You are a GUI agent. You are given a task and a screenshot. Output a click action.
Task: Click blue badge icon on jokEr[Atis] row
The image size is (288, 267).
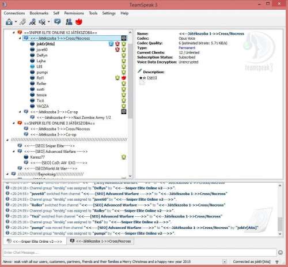click(111, 44)
